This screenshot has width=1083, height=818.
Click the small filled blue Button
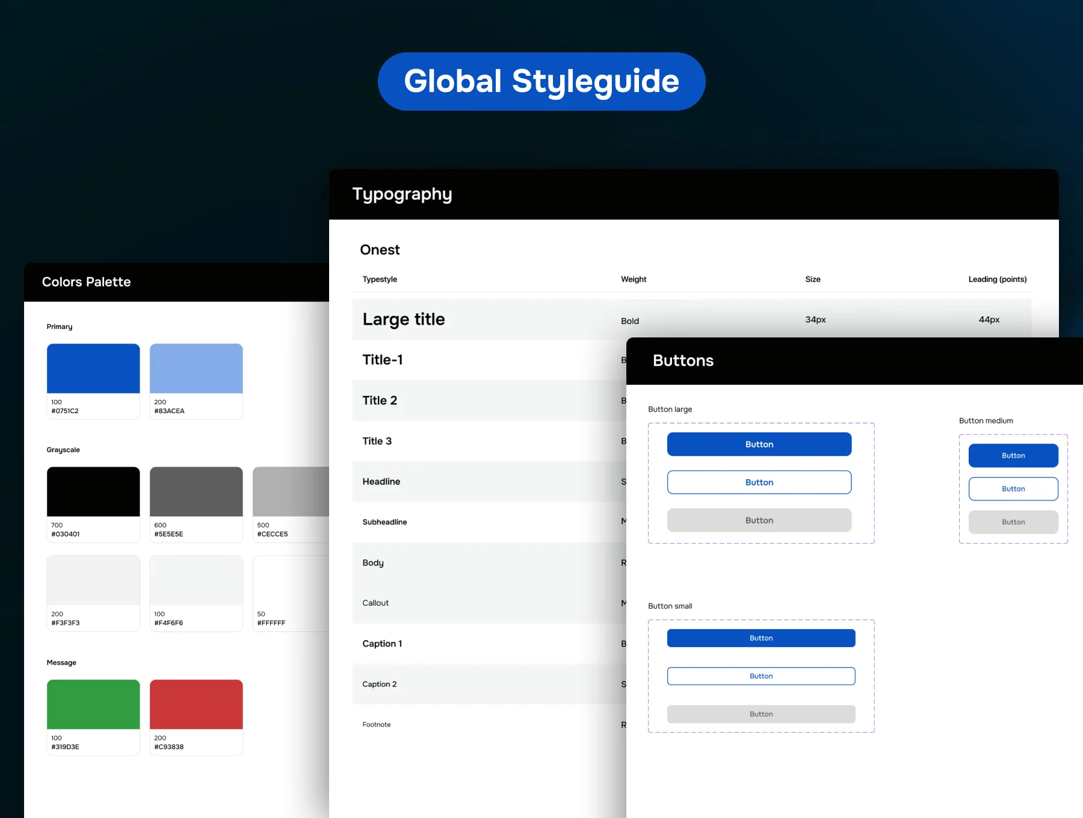click(761, 638)
